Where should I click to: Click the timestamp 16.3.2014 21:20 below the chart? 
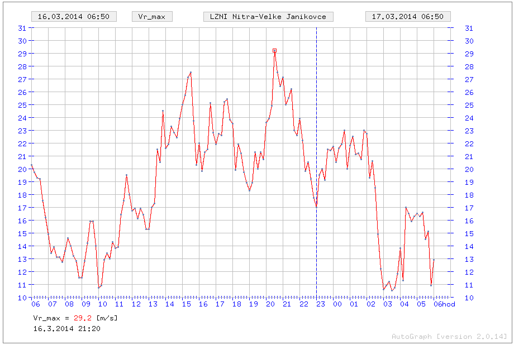click(67, 328)
